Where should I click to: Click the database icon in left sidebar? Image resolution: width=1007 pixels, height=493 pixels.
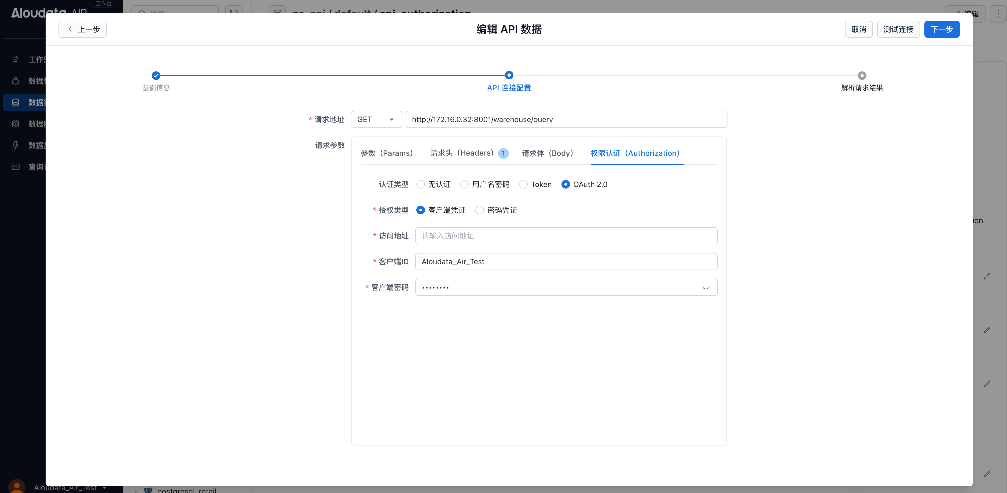(x=16, y=102)
